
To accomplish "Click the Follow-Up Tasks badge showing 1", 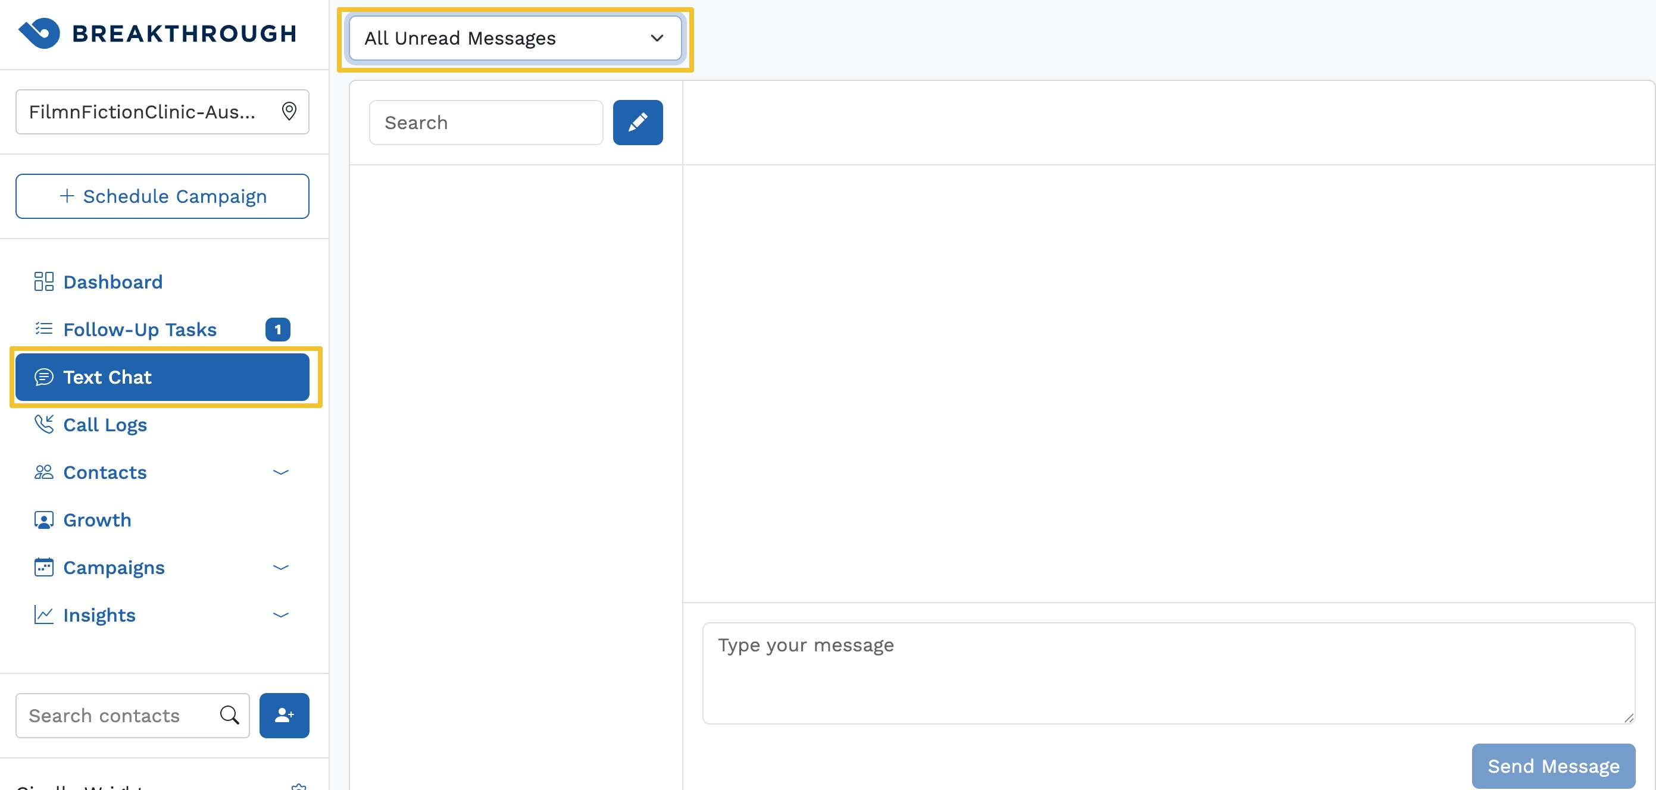I will pos(278,330).
